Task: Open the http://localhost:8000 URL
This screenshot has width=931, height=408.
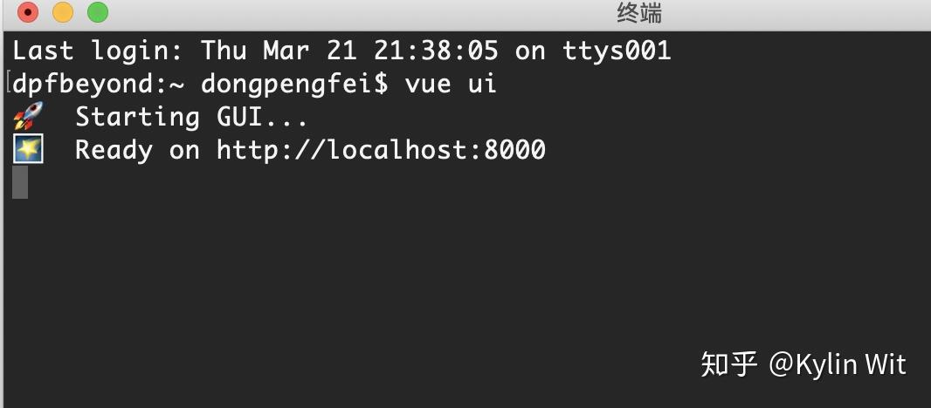Action: pyautogui.click(x=381, y=150)
